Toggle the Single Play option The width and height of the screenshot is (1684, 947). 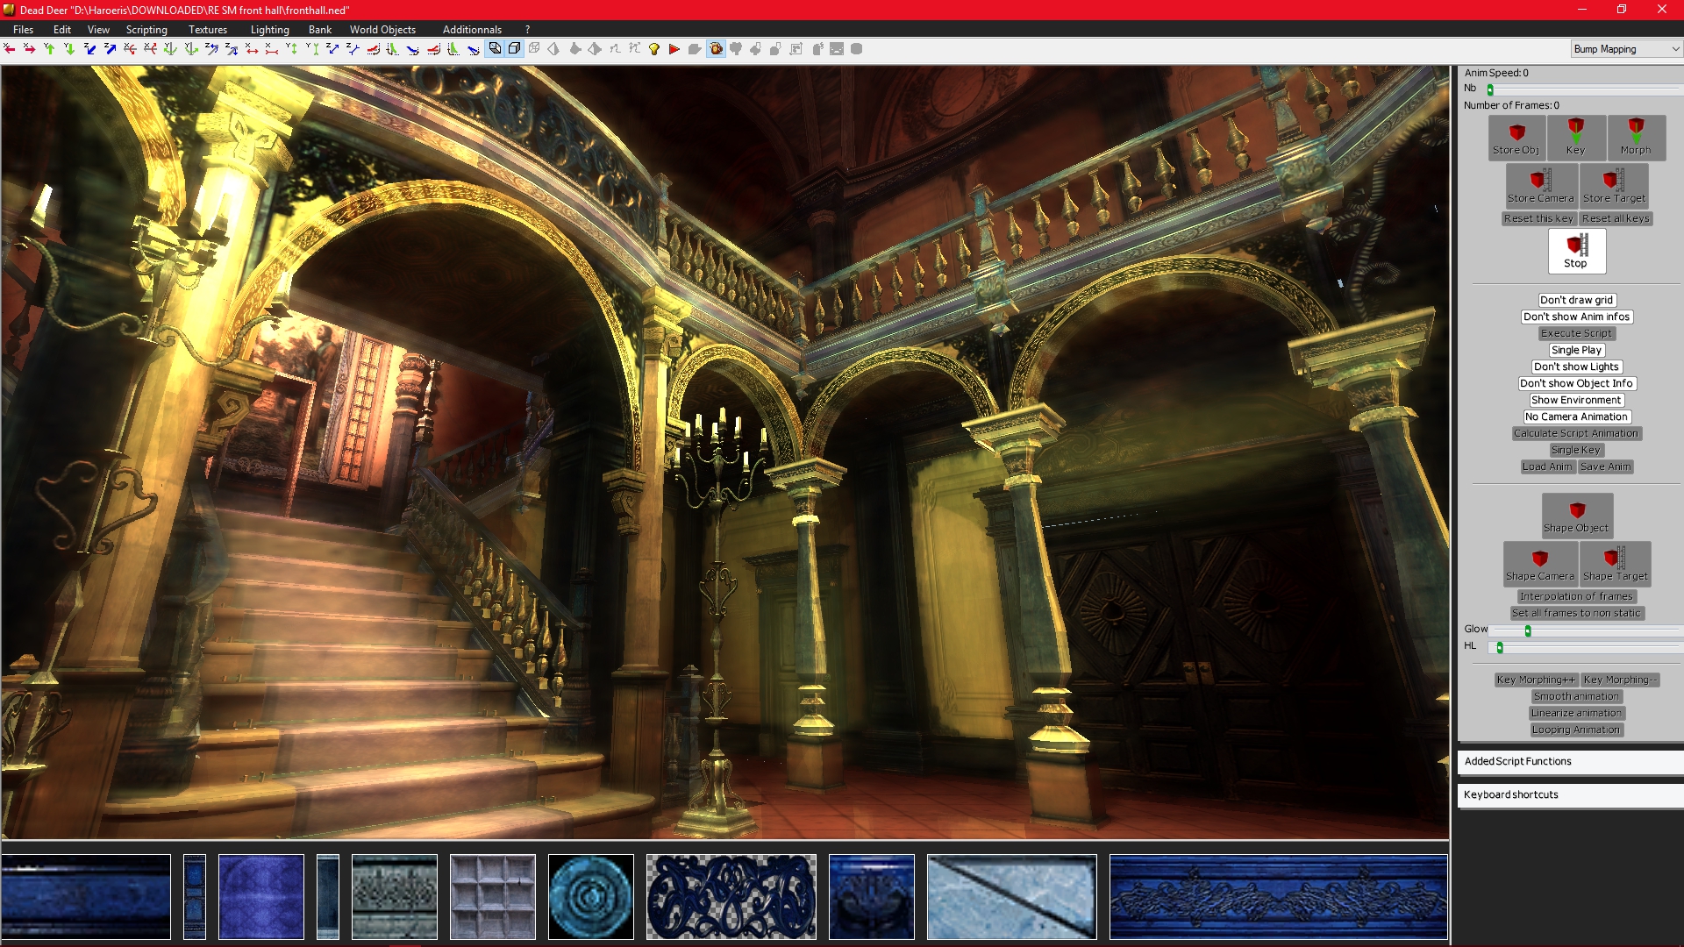[x=1576, y=350]
